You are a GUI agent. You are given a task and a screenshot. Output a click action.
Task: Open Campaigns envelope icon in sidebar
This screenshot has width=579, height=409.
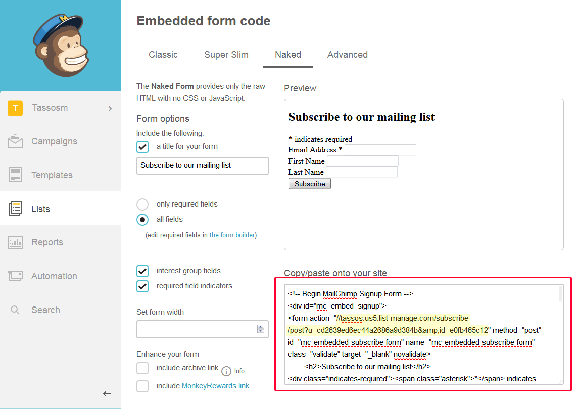pyautogui.click(x=15, y=141)
